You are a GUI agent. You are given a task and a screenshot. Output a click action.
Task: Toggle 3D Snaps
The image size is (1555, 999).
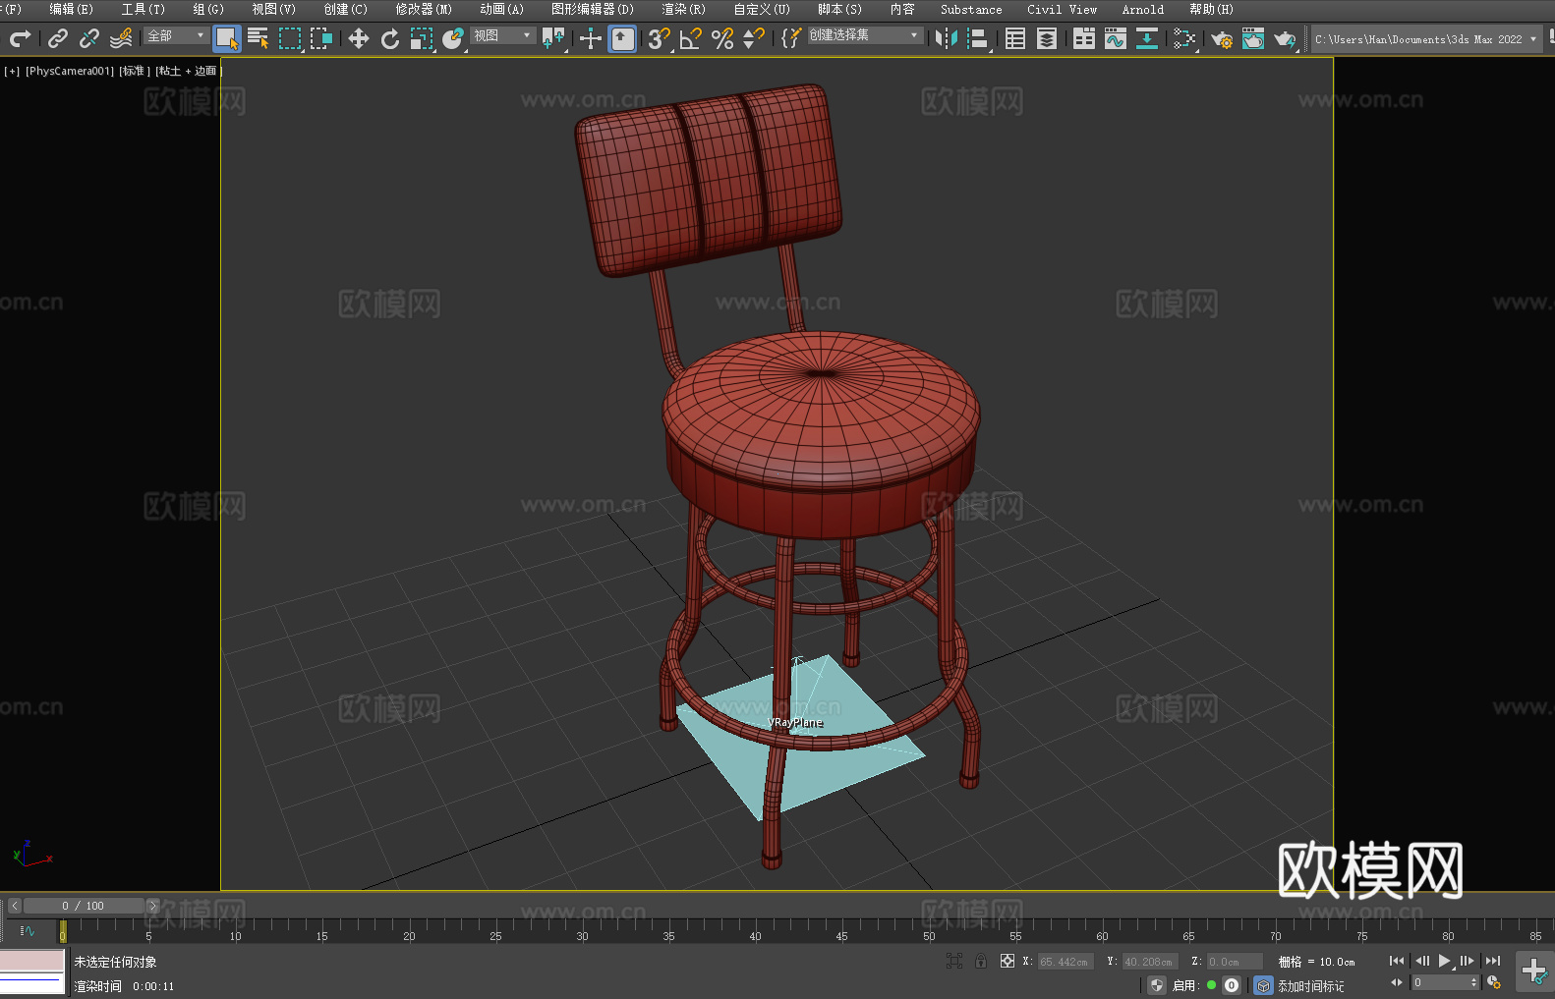[x=659, y=38]
